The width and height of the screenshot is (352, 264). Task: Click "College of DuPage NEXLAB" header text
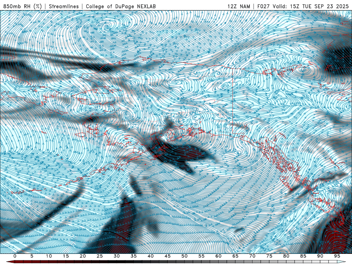[121, 6]
